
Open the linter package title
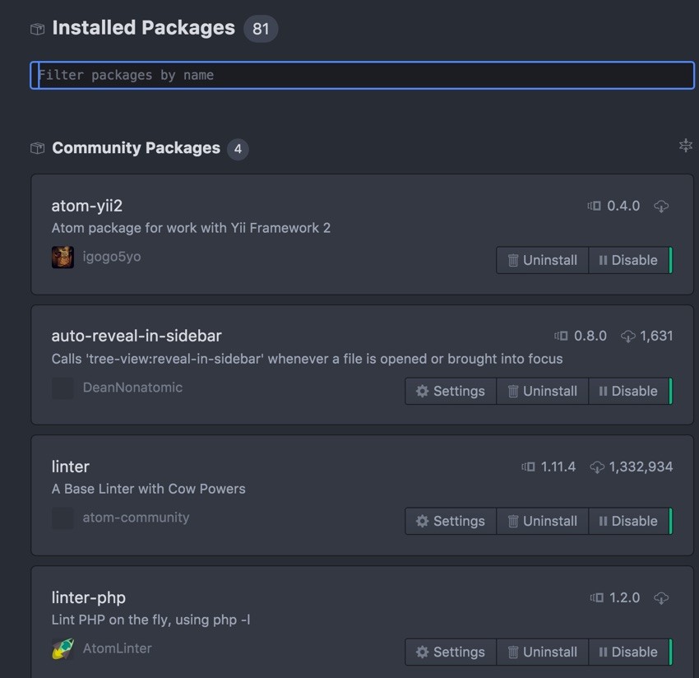(71, 467)
